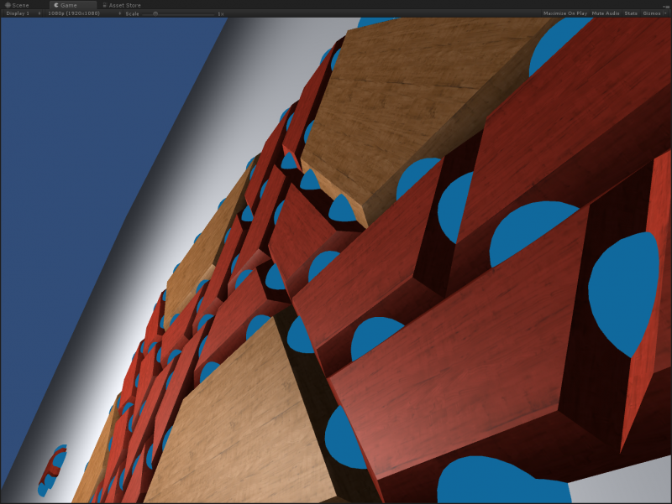Click the Scene tab's grid icon
This screenshot has width=672, height=504.
pos(8,5)
